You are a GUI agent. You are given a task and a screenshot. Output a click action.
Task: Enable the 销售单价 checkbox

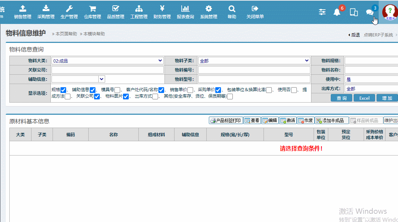coord(190,90)
